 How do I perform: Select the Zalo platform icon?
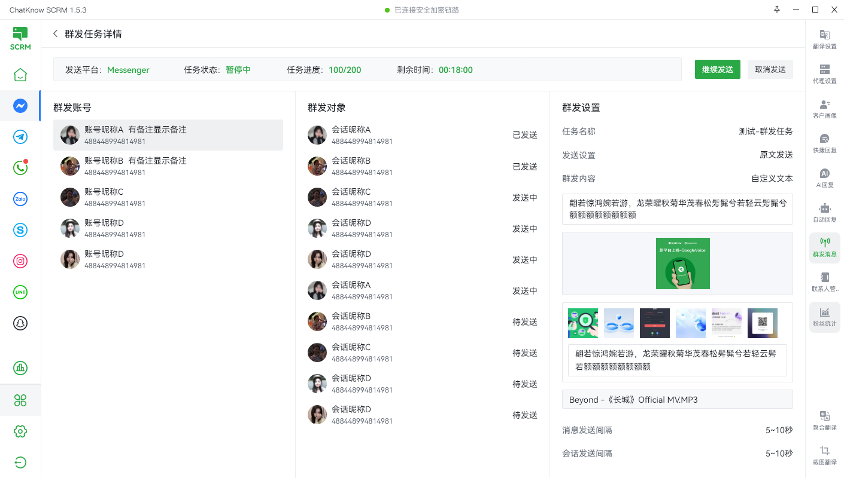[20, 199]
